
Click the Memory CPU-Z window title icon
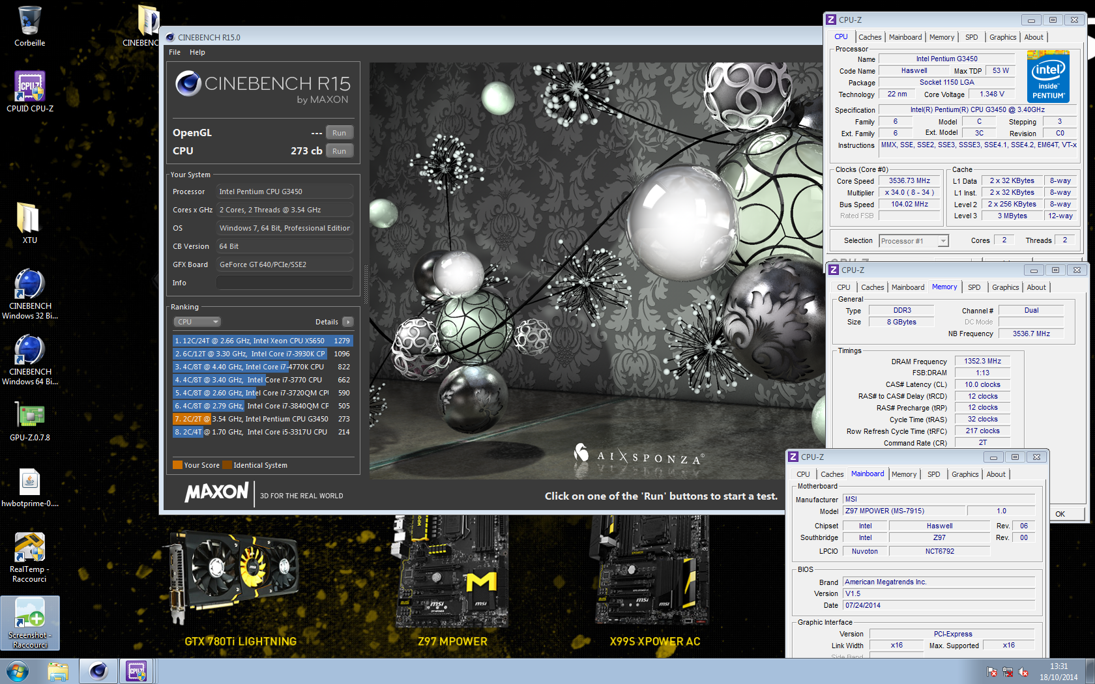[834, 270]
